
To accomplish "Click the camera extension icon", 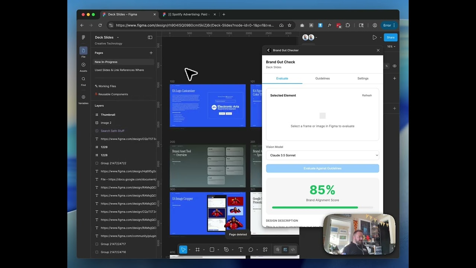I will [x=302, y=25].
